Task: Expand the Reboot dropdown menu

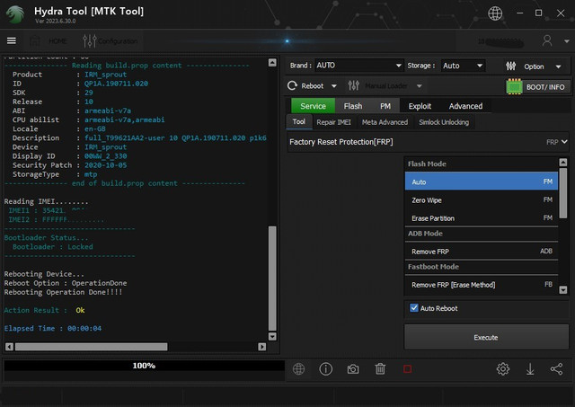Action: tap(311, 86)
